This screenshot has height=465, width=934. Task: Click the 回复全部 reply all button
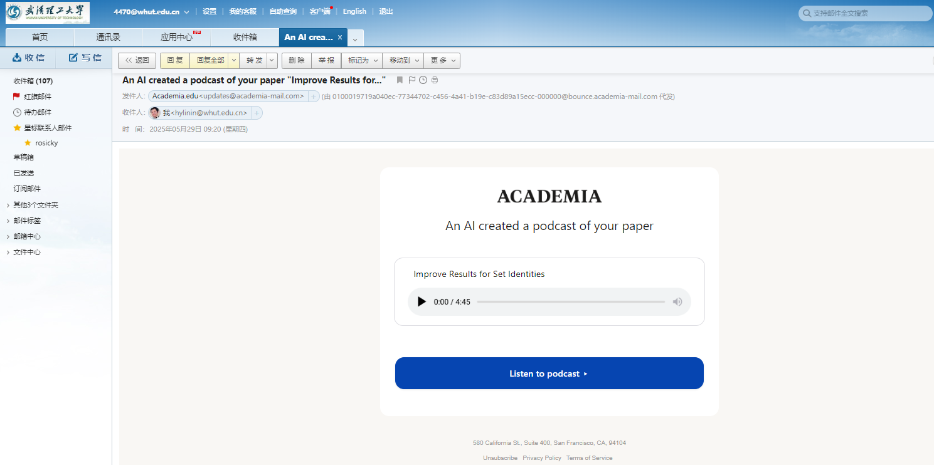coord(210,60)
